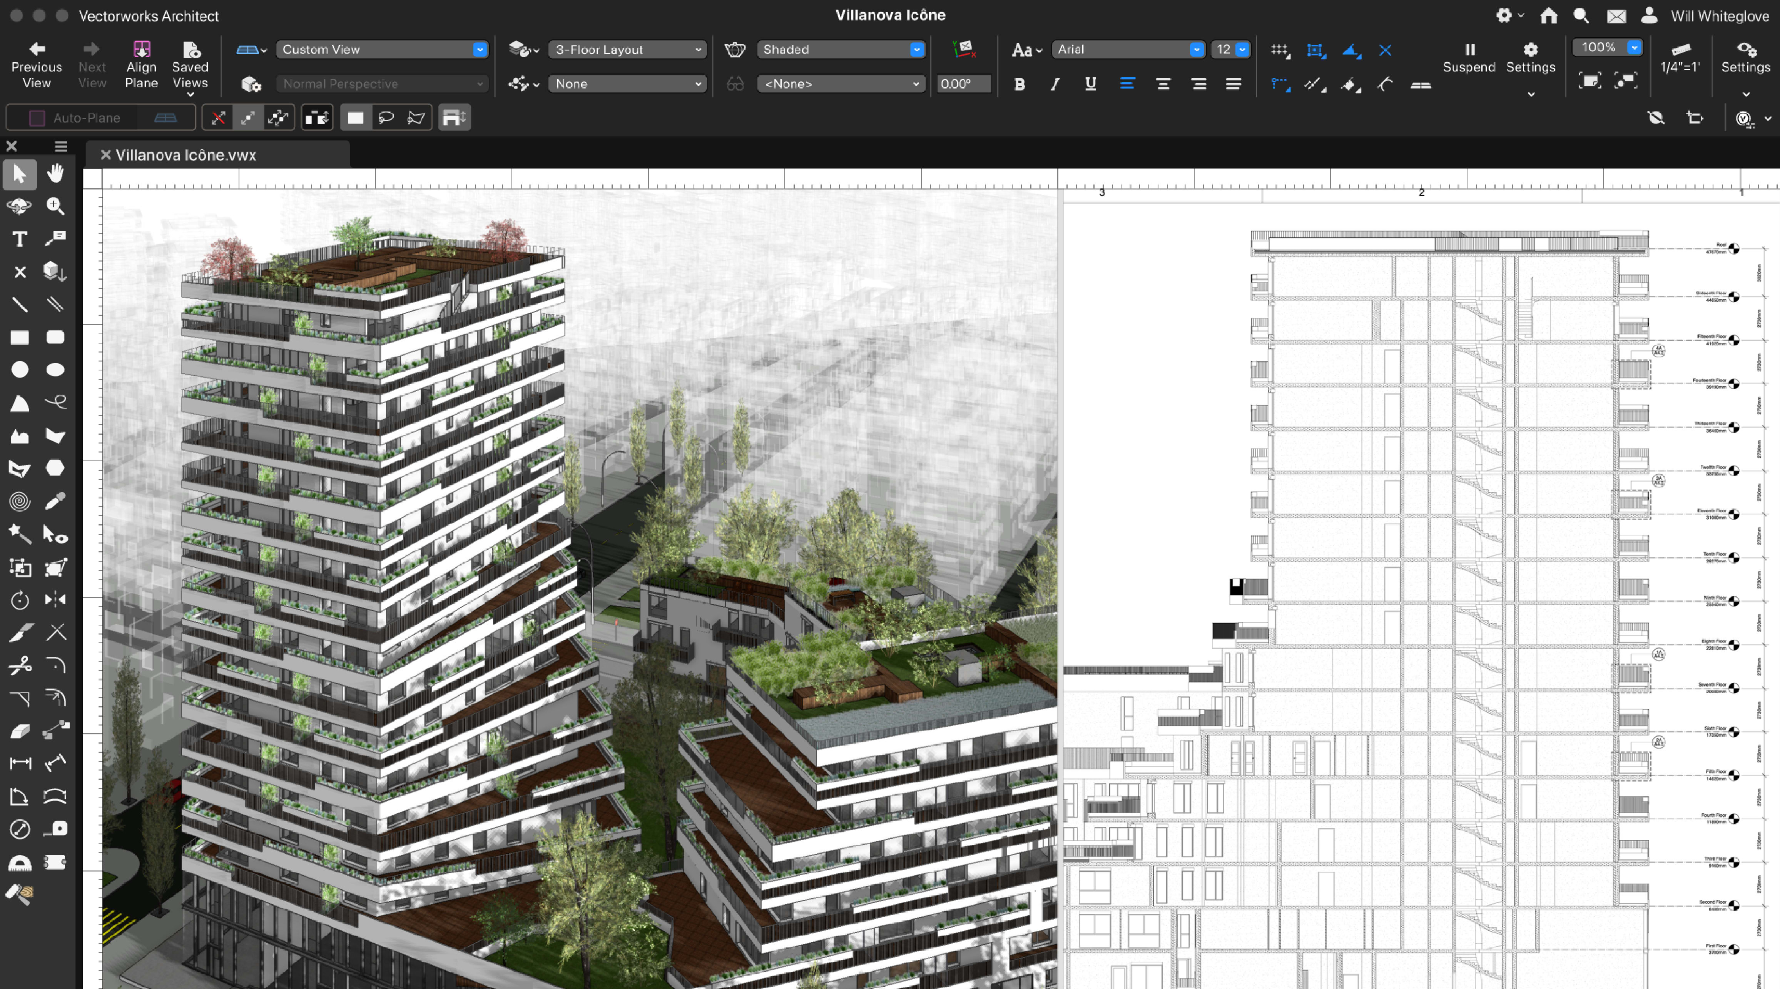
Task: Select the Pan tool
Action: coord(55,174)
